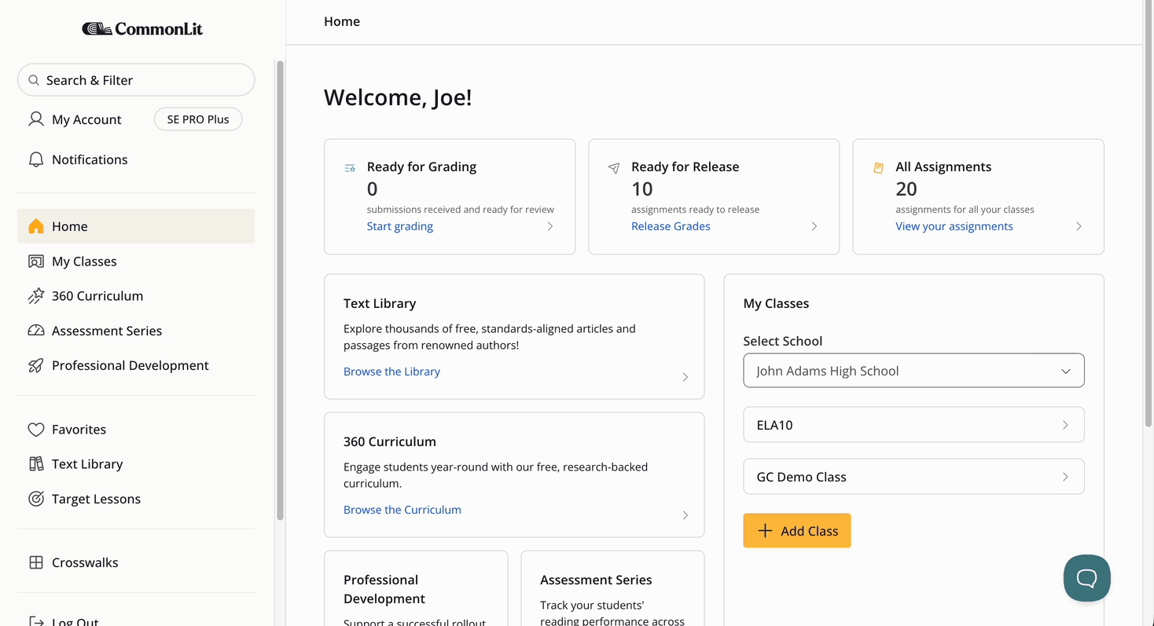The width and height of the screenshot is (1154, 626).
Task: Open the Select School dropdown
Action: (x=913, y=371)
